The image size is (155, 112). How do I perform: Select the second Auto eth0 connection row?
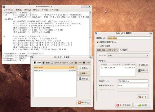click(55, 70)
